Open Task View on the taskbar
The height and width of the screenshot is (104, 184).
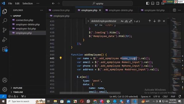49,101
